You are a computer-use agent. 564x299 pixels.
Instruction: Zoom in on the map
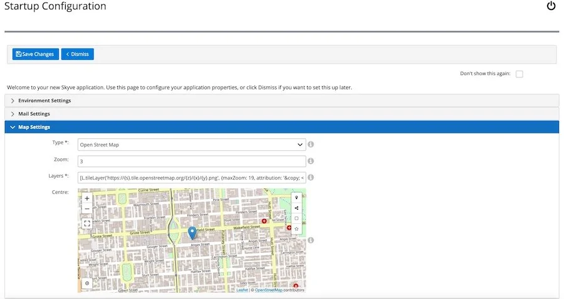(87, 198)
